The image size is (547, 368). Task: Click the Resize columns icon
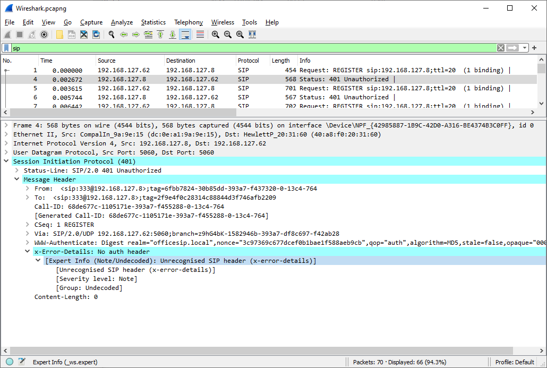252,35
